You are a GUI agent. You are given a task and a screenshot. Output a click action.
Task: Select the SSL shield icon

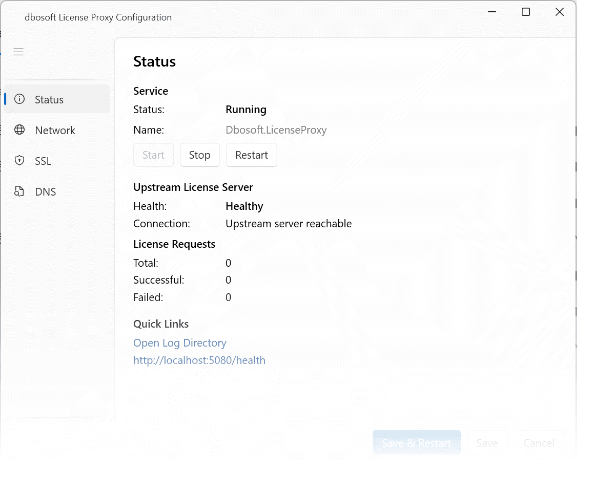pos(19,161)
